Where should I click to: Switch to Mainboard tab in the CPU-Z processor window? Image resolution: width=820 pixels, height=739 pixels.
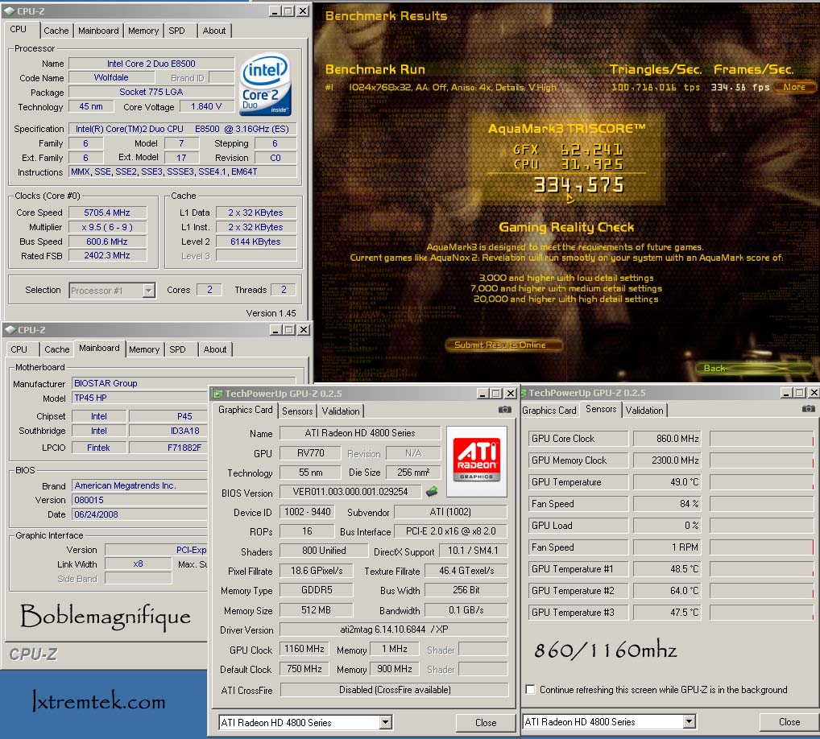pyautogui.click(x=98, y=31)
